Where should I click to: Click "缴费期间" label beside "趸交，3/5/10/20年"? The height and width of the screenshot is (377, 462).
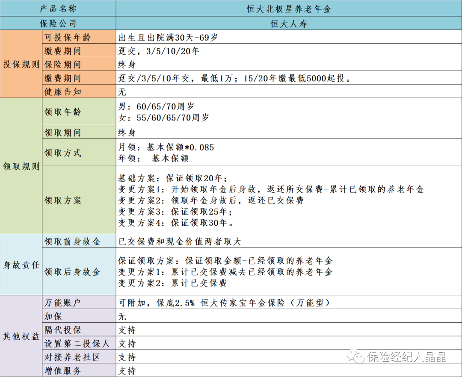click(63, 51)
